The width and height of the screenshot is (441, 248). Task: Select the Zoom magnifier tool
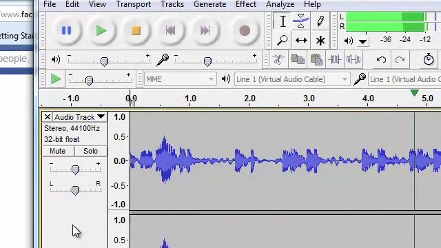pyautogui.click(x=283, y=40)
